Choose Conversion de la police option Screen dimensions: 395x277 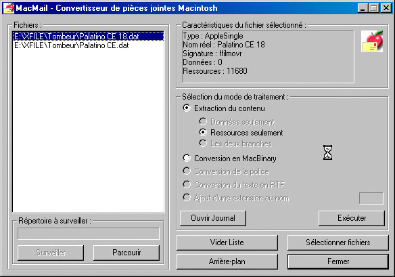(x=187, y=171)
